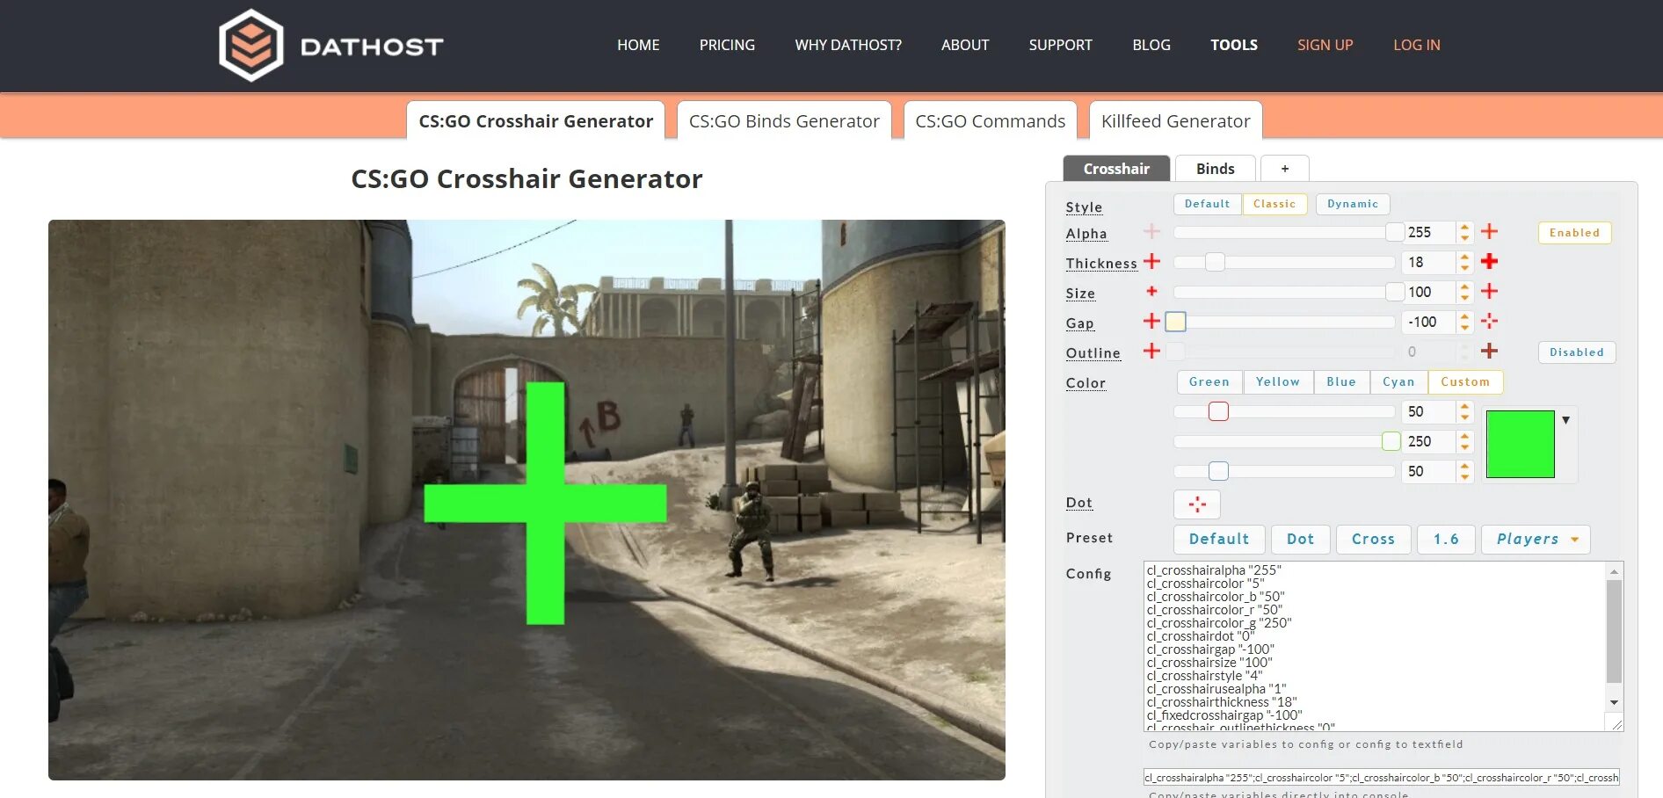
Task: Open the TOOLS menu item
Action: (1234, 45)
